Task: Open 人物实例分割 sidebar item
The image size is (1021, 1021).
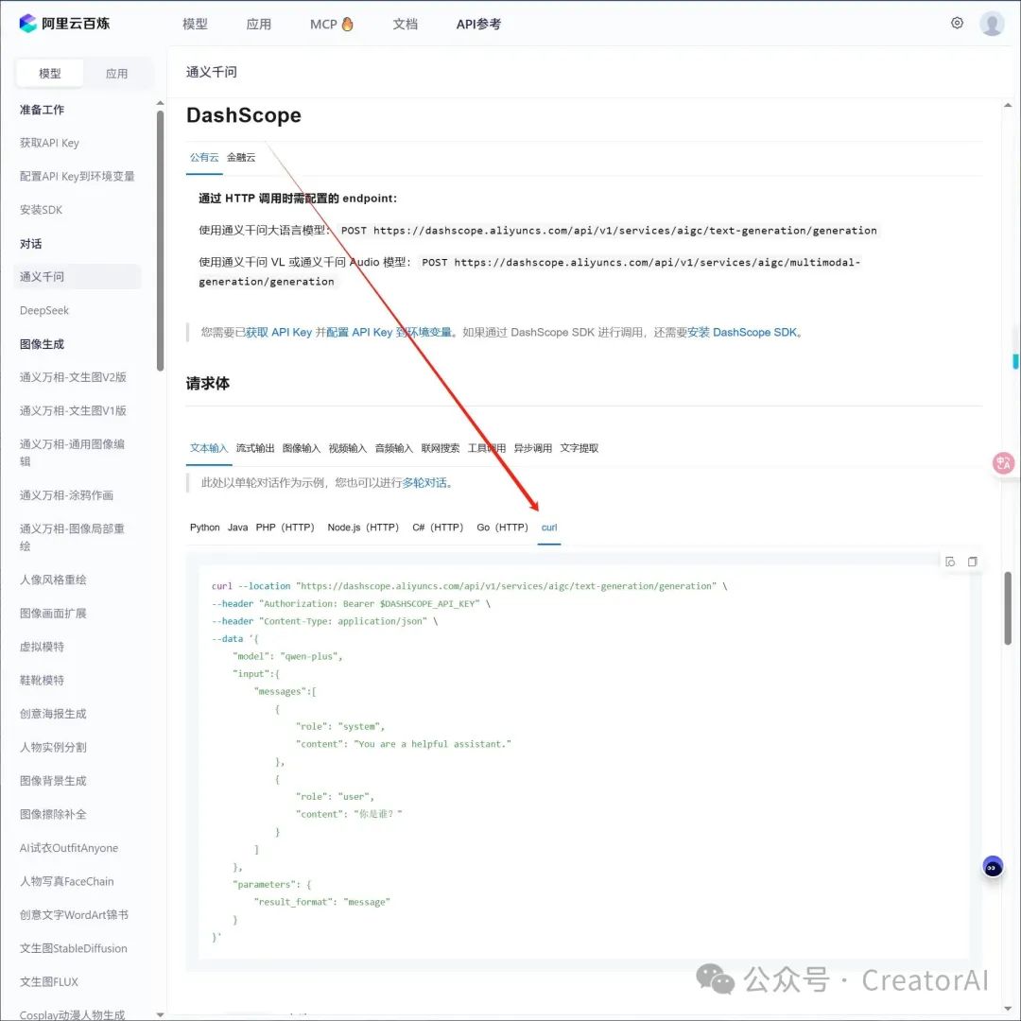Action: (53, 748)
